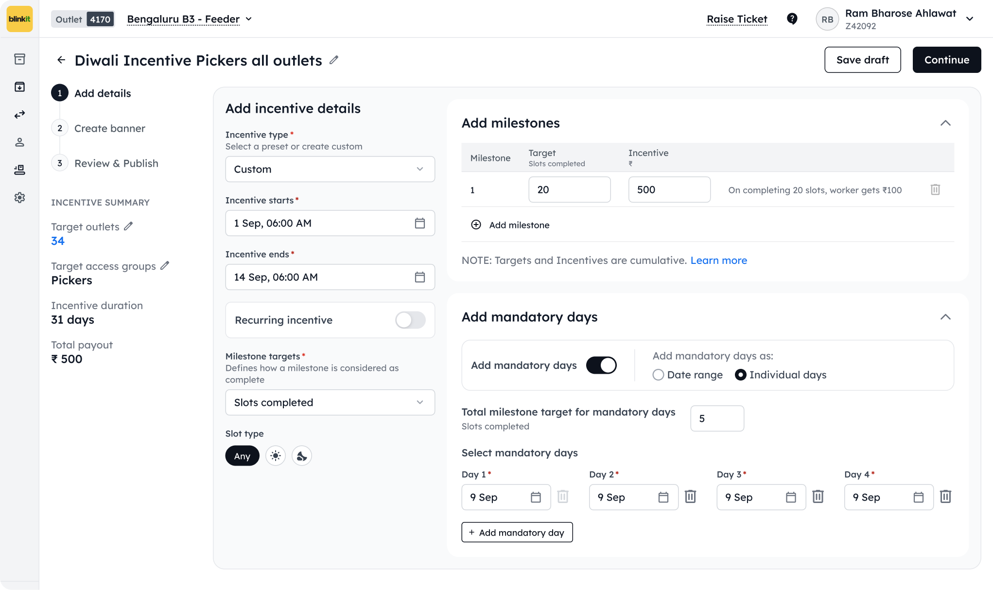Delete mandatory Day 2 with the trash icon
The height and width of the screenshot is (590, 993).
pos(691,497)
